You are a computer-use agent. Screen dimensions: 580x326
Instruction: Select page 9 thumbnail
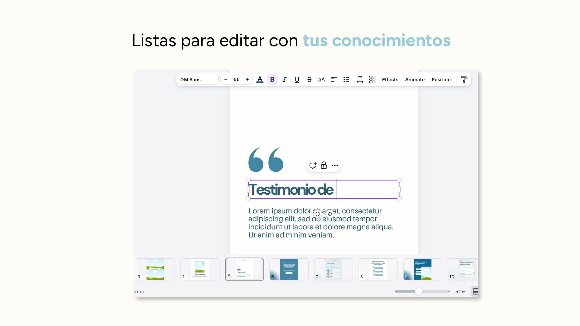tap(423, 269)
